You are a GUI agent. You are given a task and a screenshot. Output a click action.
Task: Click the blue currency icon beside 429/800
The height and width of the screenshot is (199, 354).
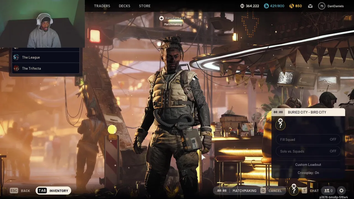tap(266, 6)
